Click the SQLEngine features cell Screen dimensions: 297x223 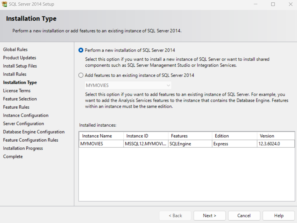coord(190,144)
